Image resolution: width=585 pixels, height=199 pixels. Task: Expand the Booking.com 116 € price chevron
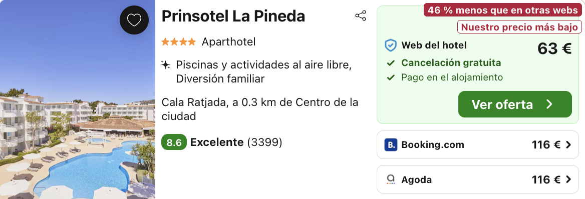pos(568,144)
